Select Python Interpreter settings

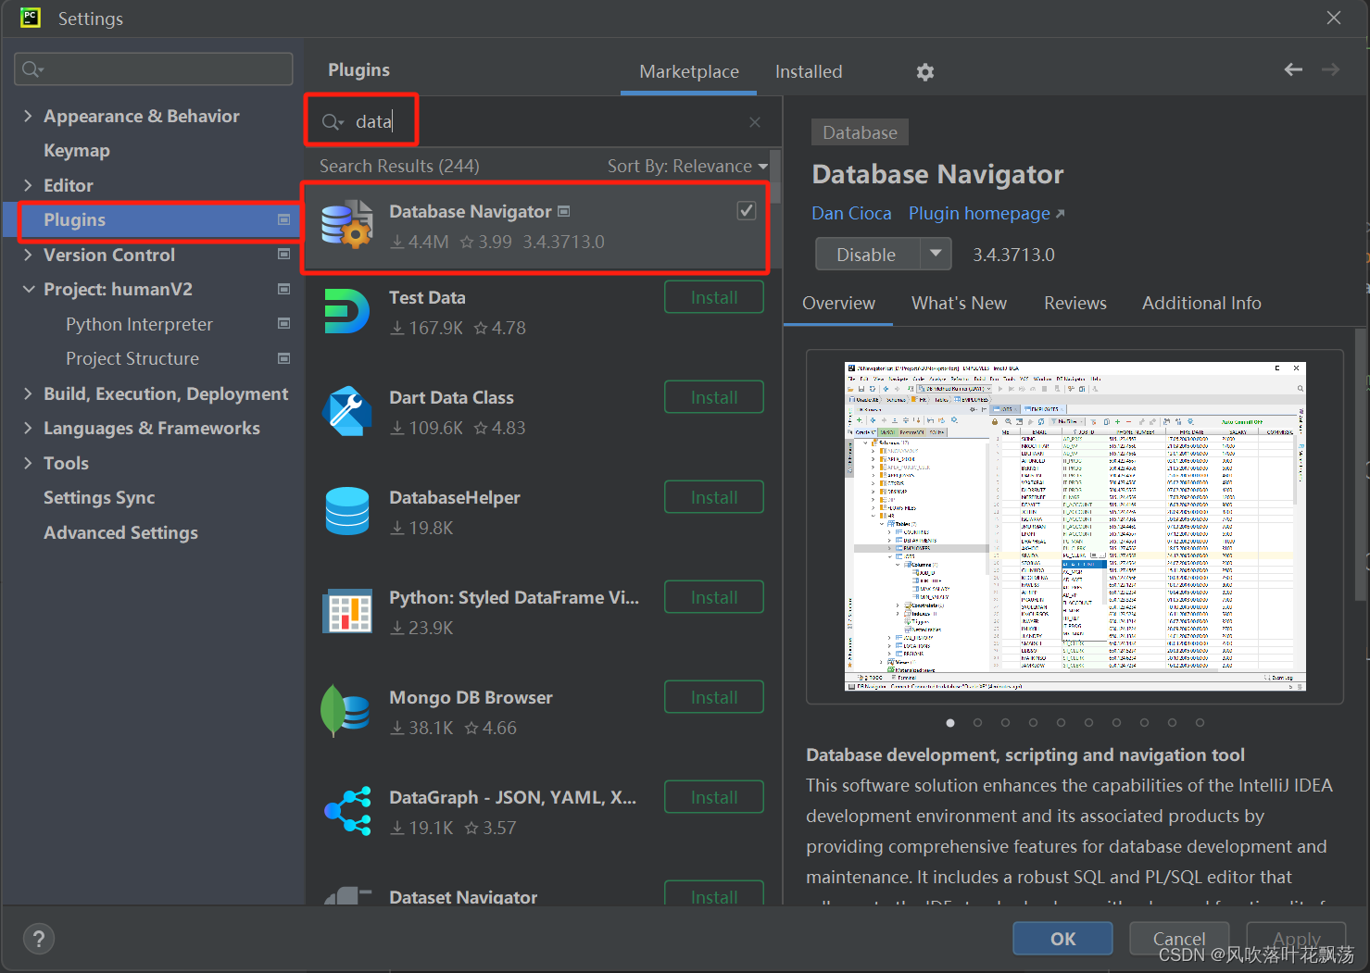[139, 324]
